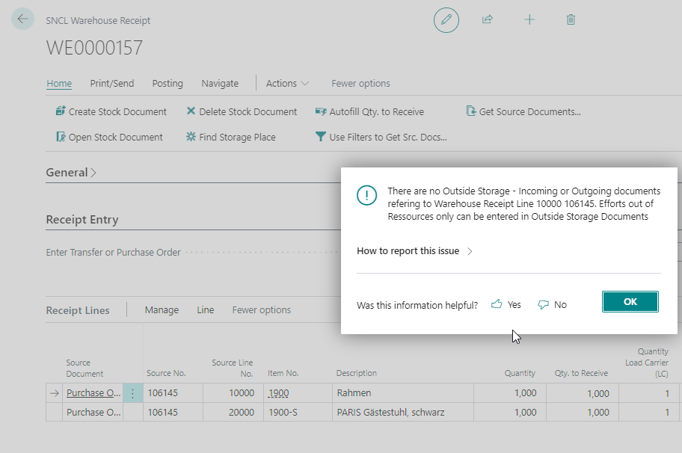Click the trash delete icon
The height and width of the screenshot is (453, 682).
[571, 20]
